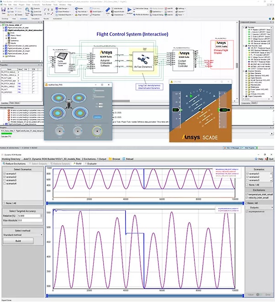Image resolution: width=275 pixels, height=303 pixels.
Task: Click the Add DC tool
Action: 169,15
